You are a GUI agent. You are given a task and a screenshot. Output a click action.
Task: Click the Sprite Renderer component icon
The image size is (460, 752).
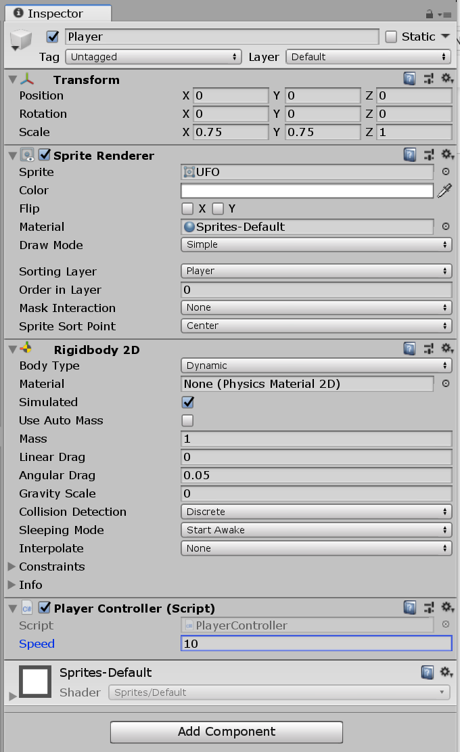(27, 155)
